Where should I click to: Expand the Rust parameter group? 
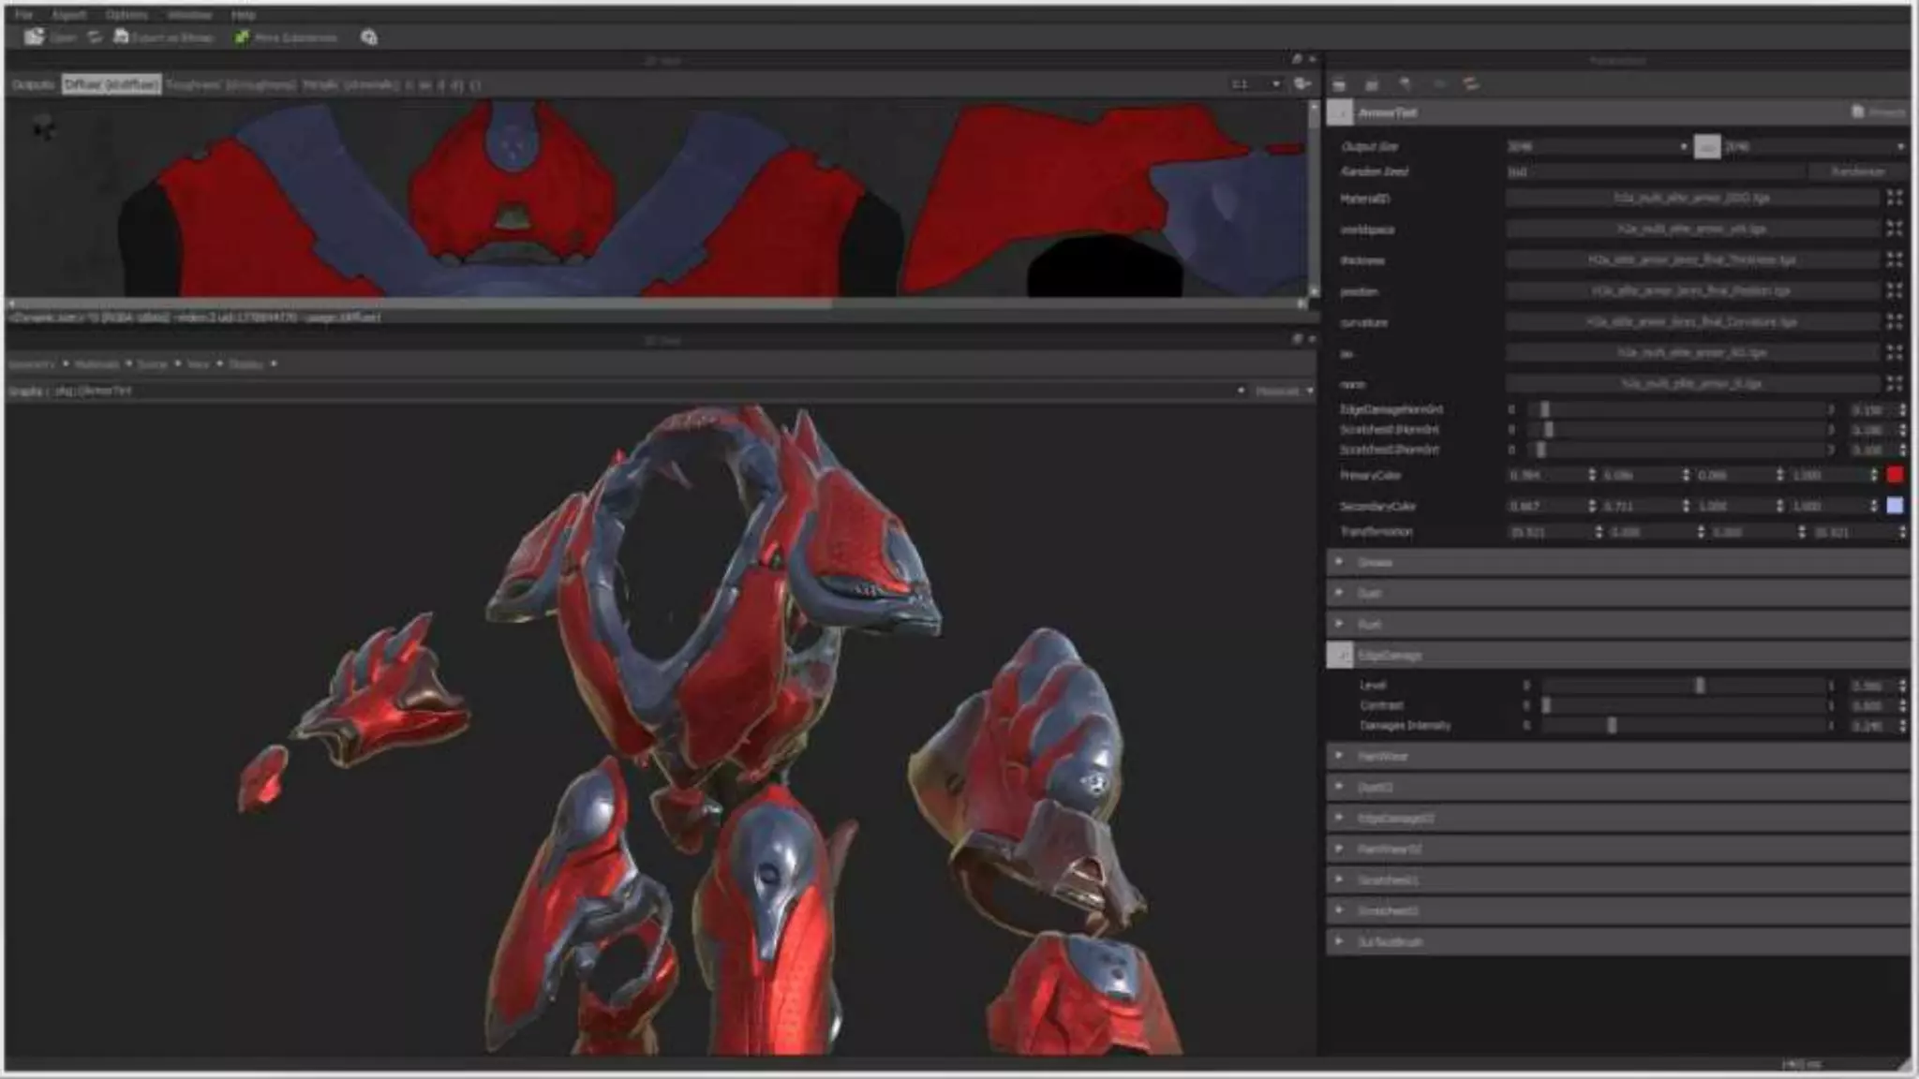coord(1339,624)
